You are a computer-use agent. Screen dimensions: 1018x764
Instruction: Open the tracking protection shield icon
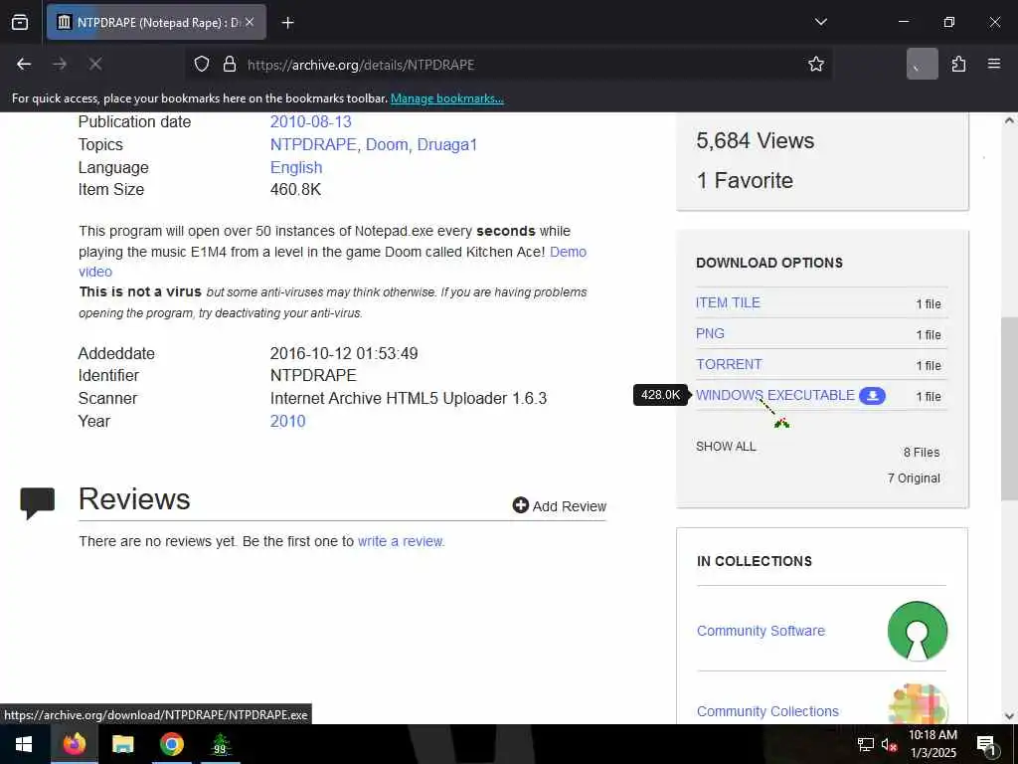202,65
